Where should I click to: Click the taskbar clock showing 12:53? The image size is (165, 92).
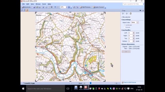pos(139,87)
